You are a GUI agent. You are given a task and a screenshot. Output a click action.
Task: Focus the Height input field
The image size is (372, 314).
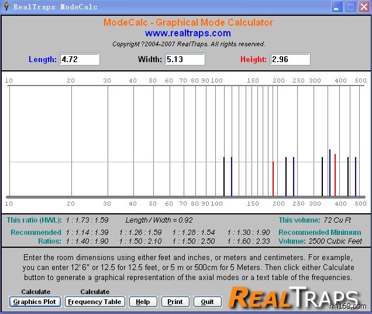[x=290, y=59]
